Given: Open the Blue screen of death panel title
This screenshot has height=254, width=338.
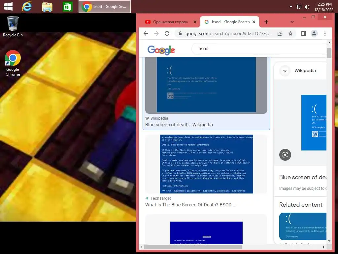Looking at the screenshot, I should (x=303, y=177).
